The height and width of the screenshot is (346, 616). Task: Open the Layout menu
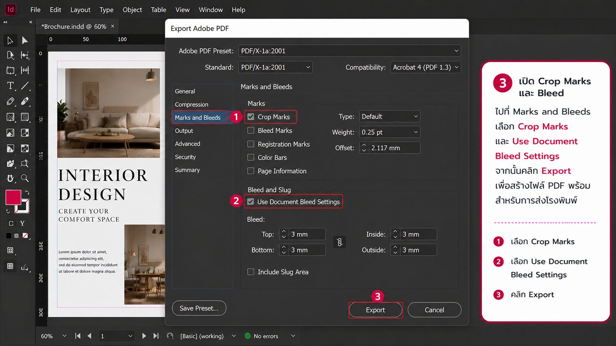(x=80, y=10)
